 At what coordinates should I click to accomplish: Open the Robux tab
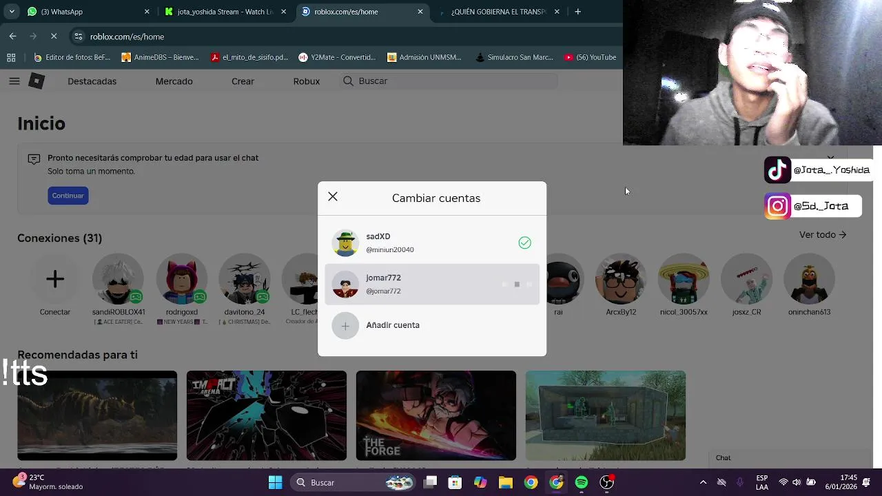click(306, 81)
